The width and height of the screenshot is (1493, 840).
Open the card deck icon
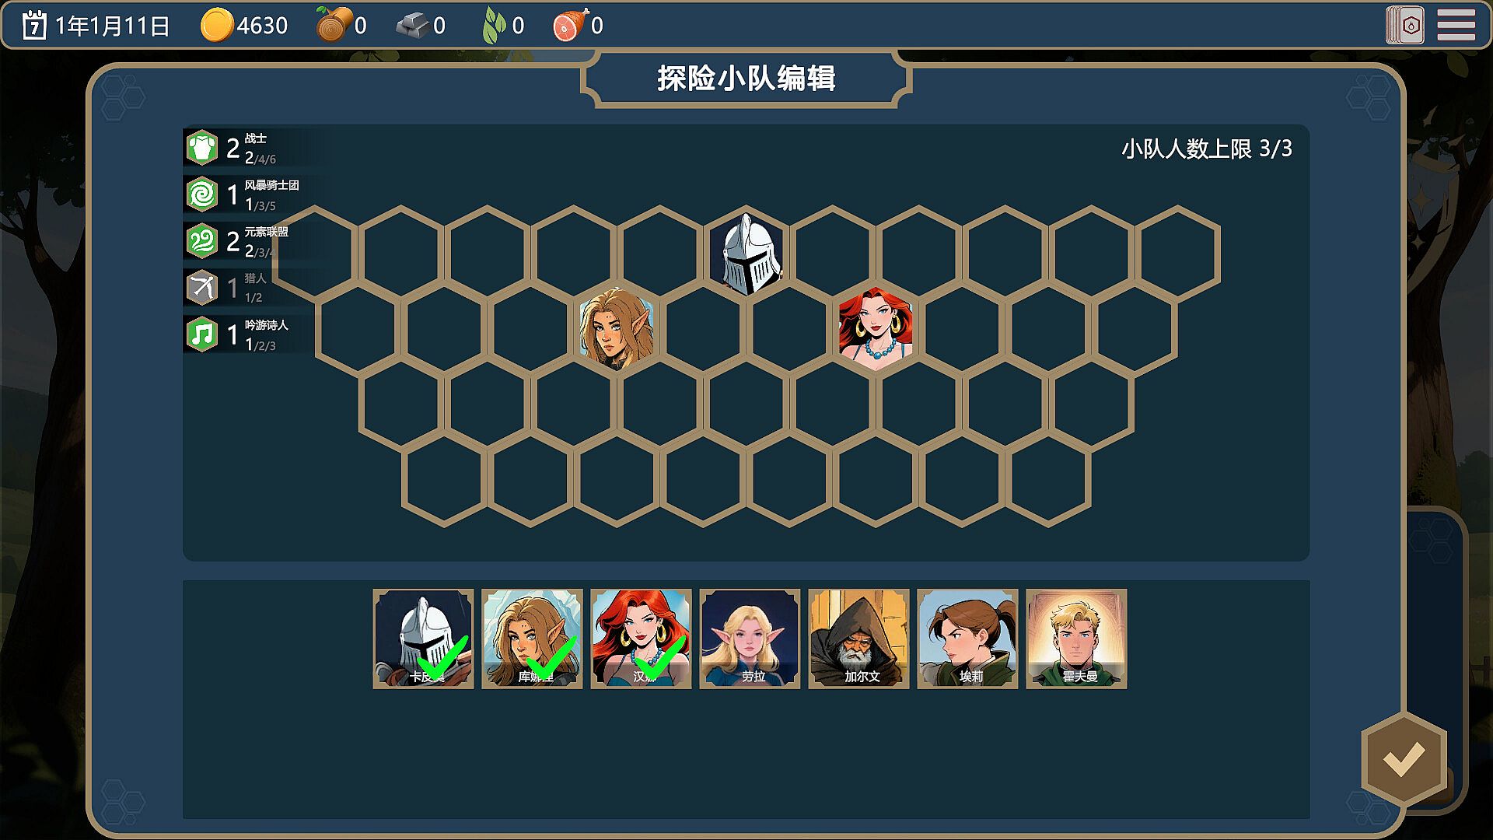[x=1405, y=25]
